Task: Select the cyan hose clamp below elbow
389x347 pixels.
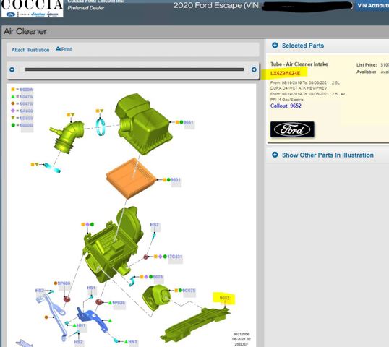Action: pos(52,168)
